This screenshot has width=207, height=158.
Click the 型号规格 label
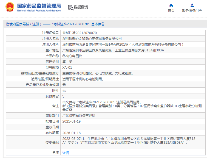point(52,68)
